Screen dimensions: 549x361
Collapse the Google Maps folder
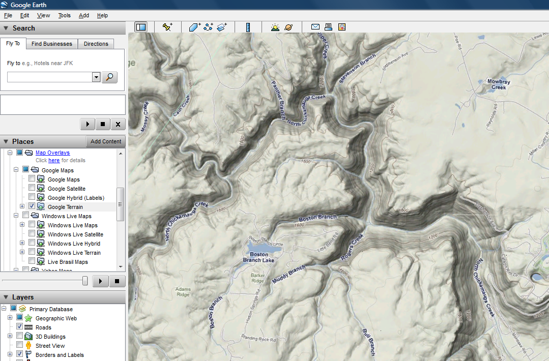point(16,170)
